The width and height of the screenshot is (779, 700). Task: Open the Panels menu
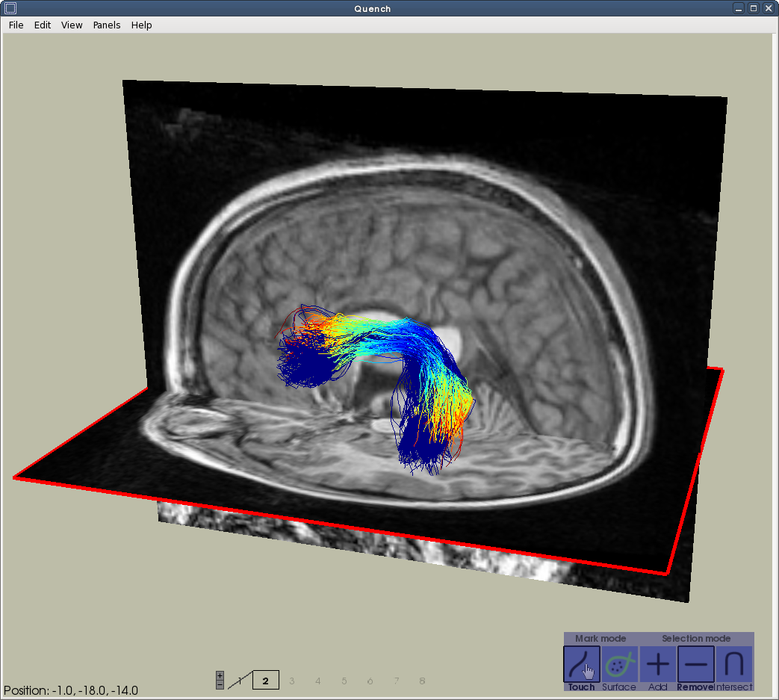[107, 25]
